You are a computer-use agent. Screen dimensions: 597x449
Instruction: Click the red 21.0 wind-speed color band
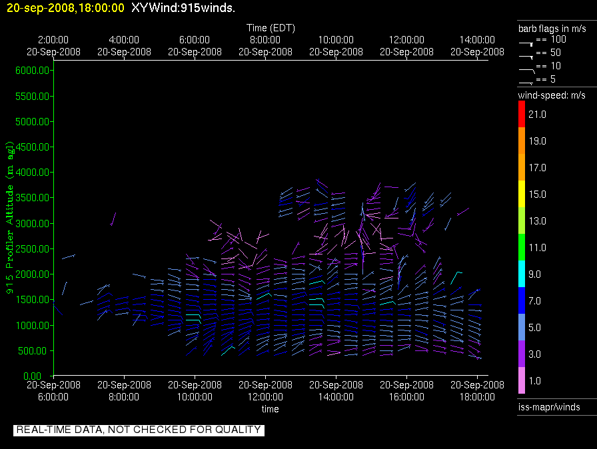[x=522, y=114]
